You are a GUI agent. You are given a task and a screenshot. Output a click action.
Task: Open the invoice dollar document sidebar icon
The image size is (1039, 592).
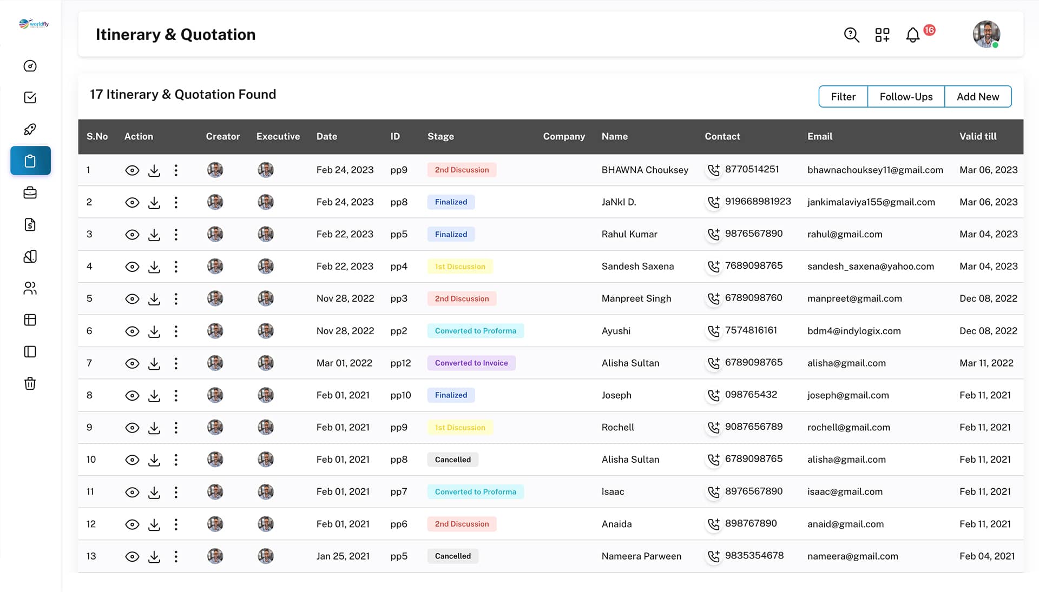pos(30,224)
